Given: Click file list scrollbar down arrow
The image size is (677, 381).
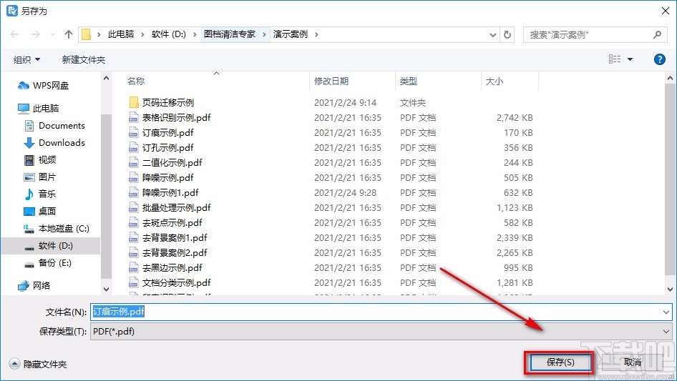Looking at the screenshot, I should click(x=670, y=290).
